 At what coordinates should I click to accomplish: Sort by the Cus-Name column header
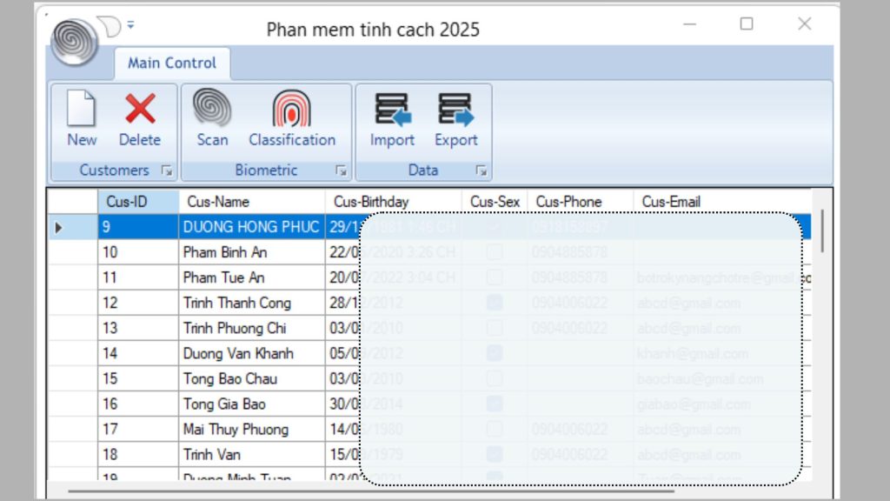click(252, 202)
